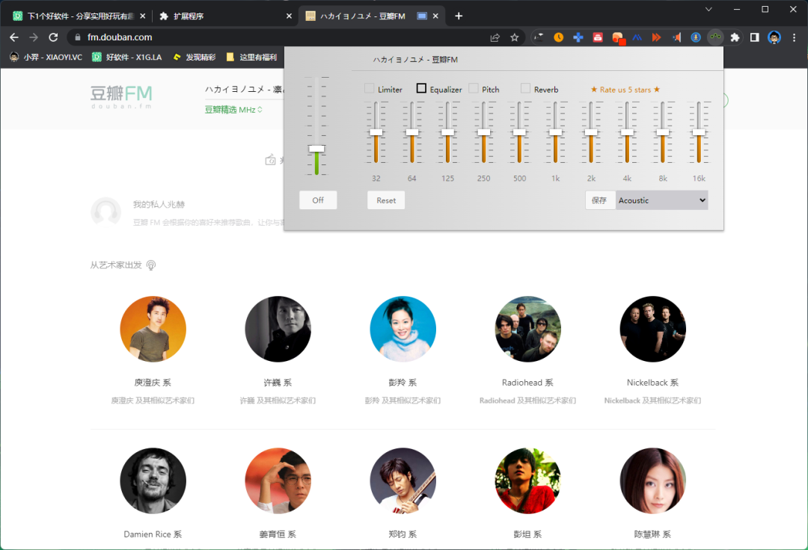Select the 彭羚 artist photo
The image size is (808, 550).
[x=403, y=329]
